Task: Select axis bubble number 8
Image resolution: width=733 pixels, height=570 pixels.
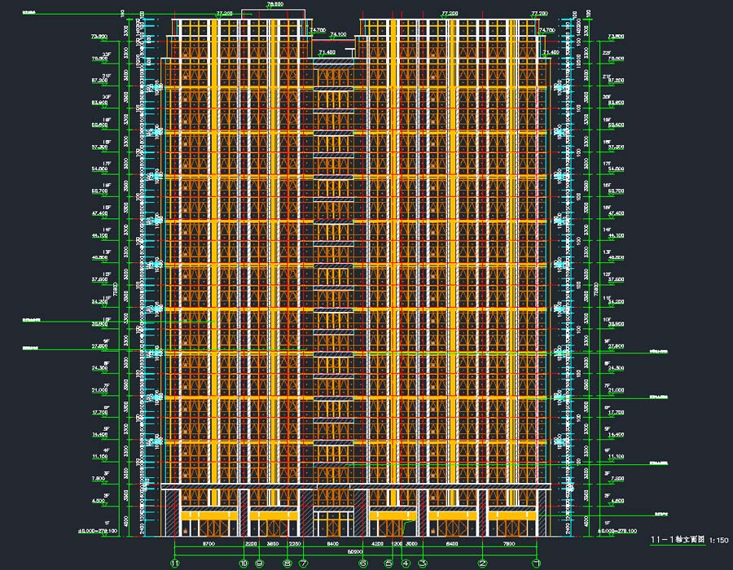Action: 288,563
